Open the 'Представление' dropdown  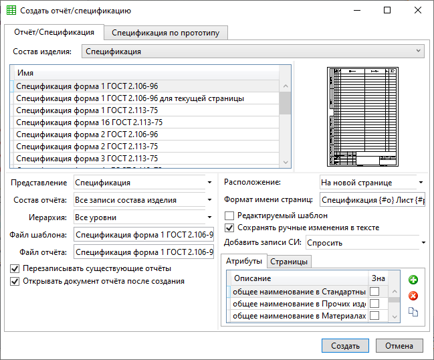coord(209,182)
